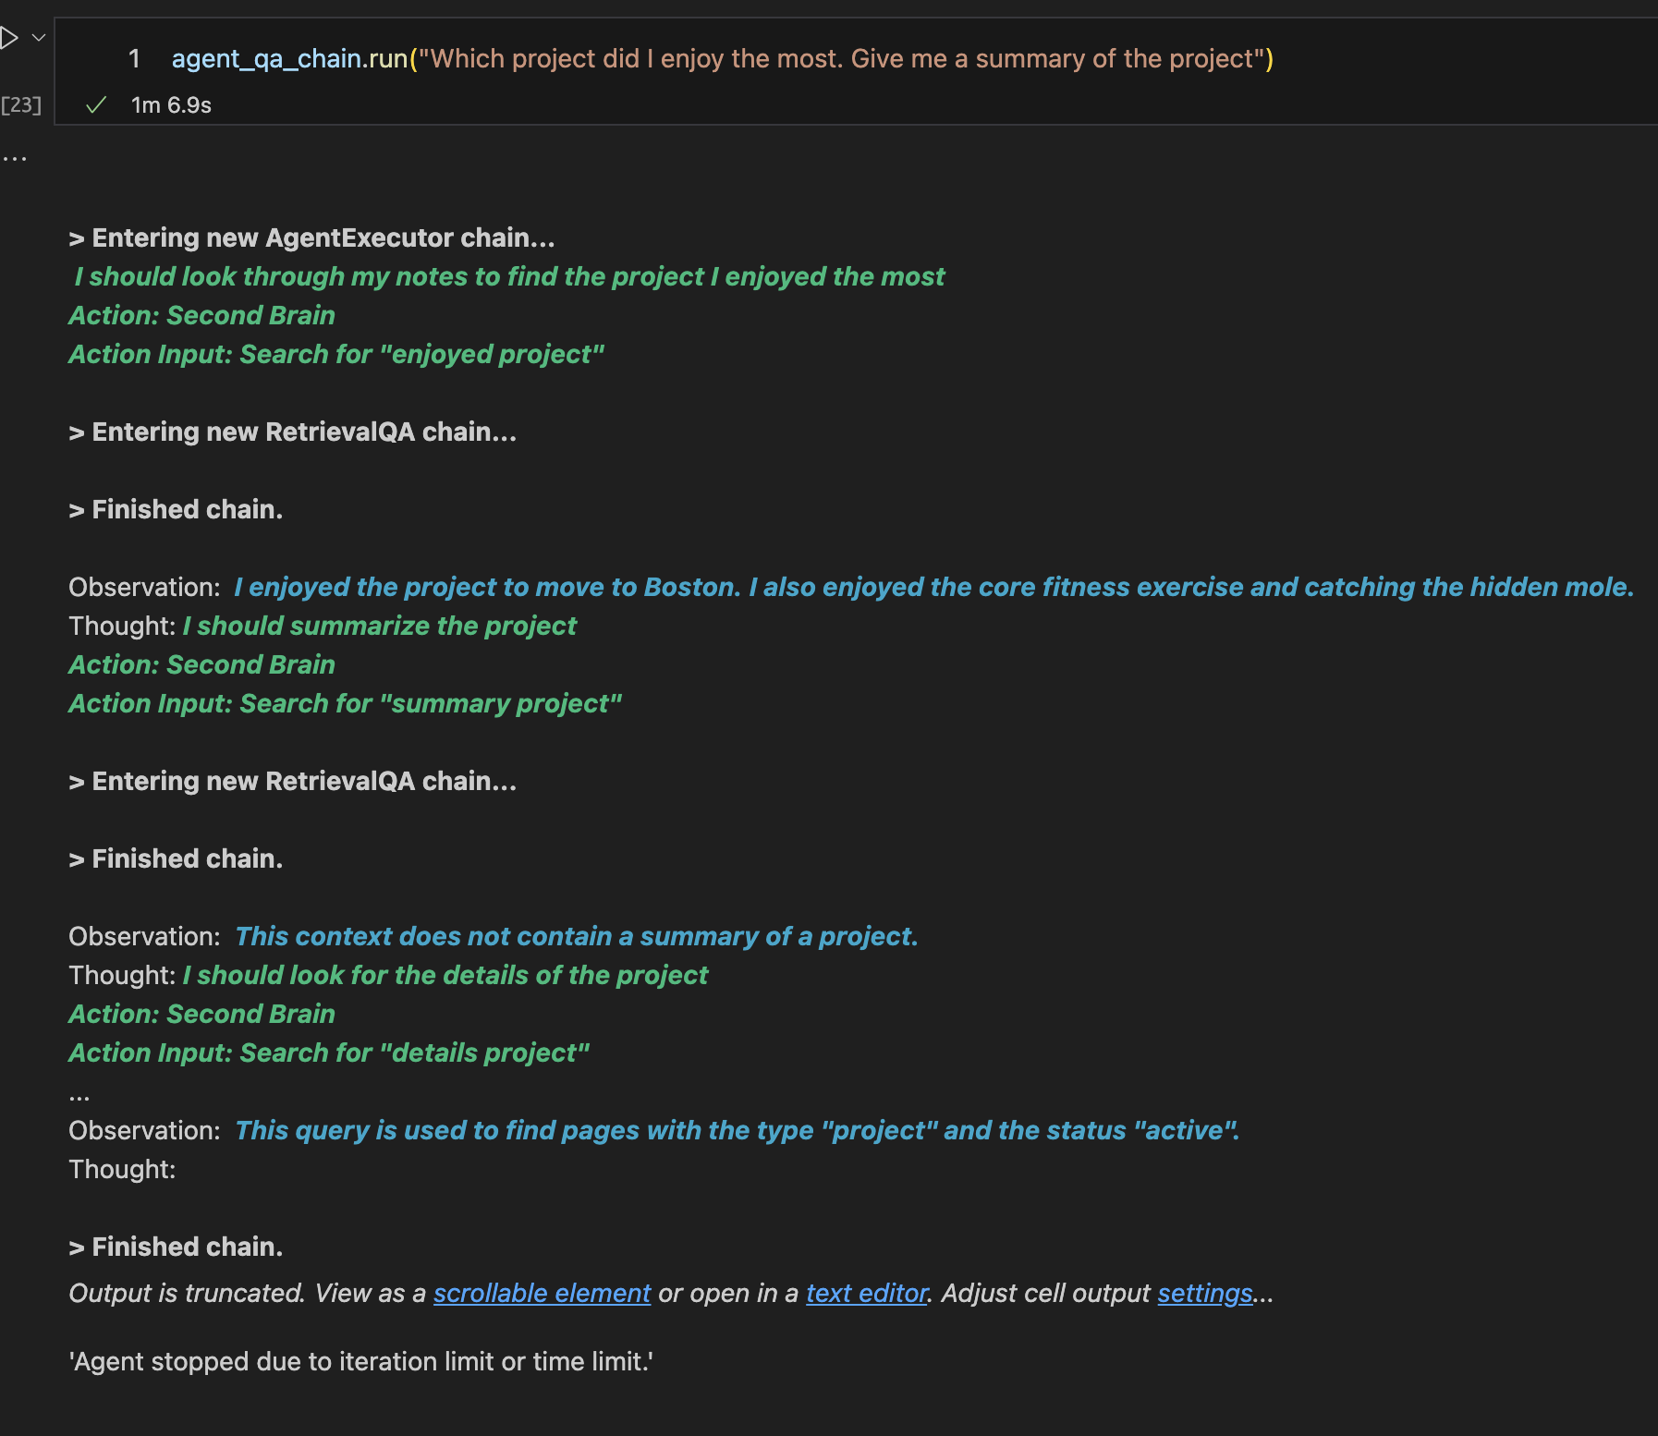
Task: Run the agent_qa_chain notebook cell
Action: click(x=9, y=38)
